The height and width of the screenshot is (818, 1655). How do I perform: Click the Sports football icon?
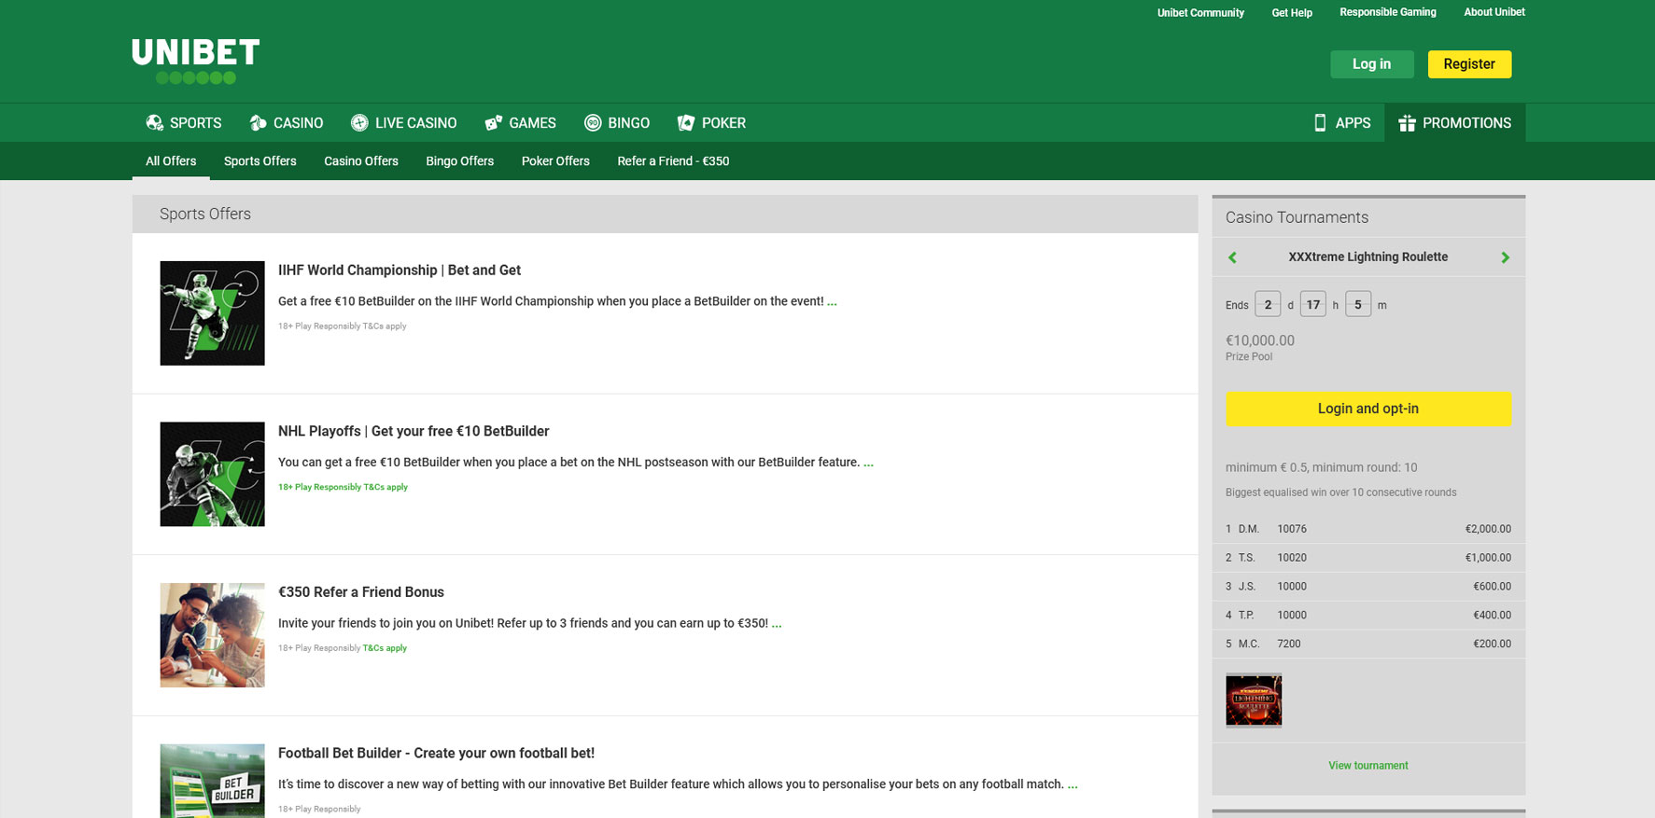click(155, 123)
